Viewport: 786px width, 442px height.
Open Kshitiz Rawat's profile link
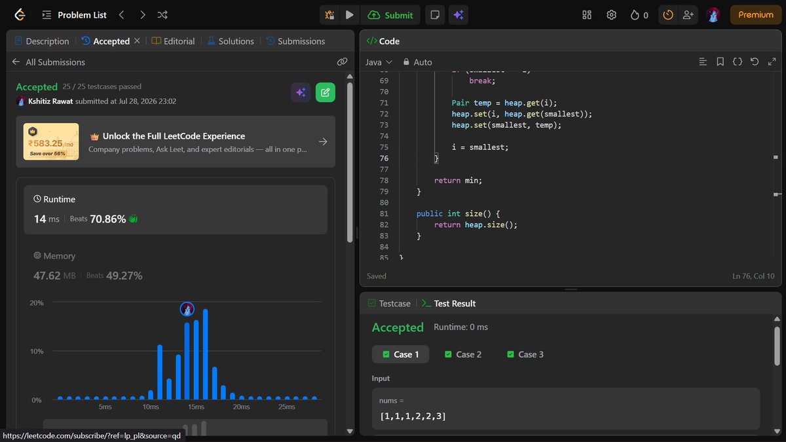point(50,101)
